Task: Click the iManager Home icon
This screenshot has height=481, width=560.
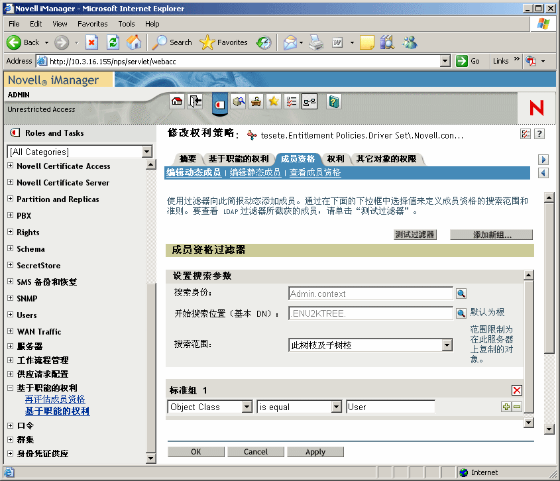Action: 177,101
